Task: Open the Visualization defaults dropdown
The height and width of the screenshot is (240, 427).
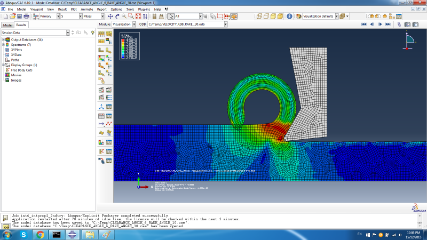Action: click(337, 17)
